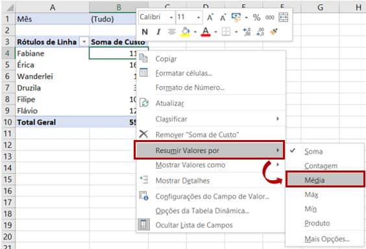This screenshot has height=249, width=366.
Task: Select cell containing Flávio
Action: coord(53,111)
